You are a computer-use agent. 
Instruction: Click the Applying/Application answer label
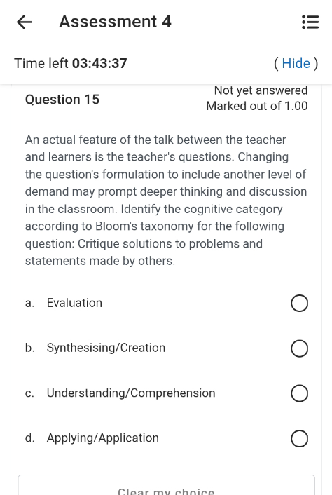coord(103,438)
